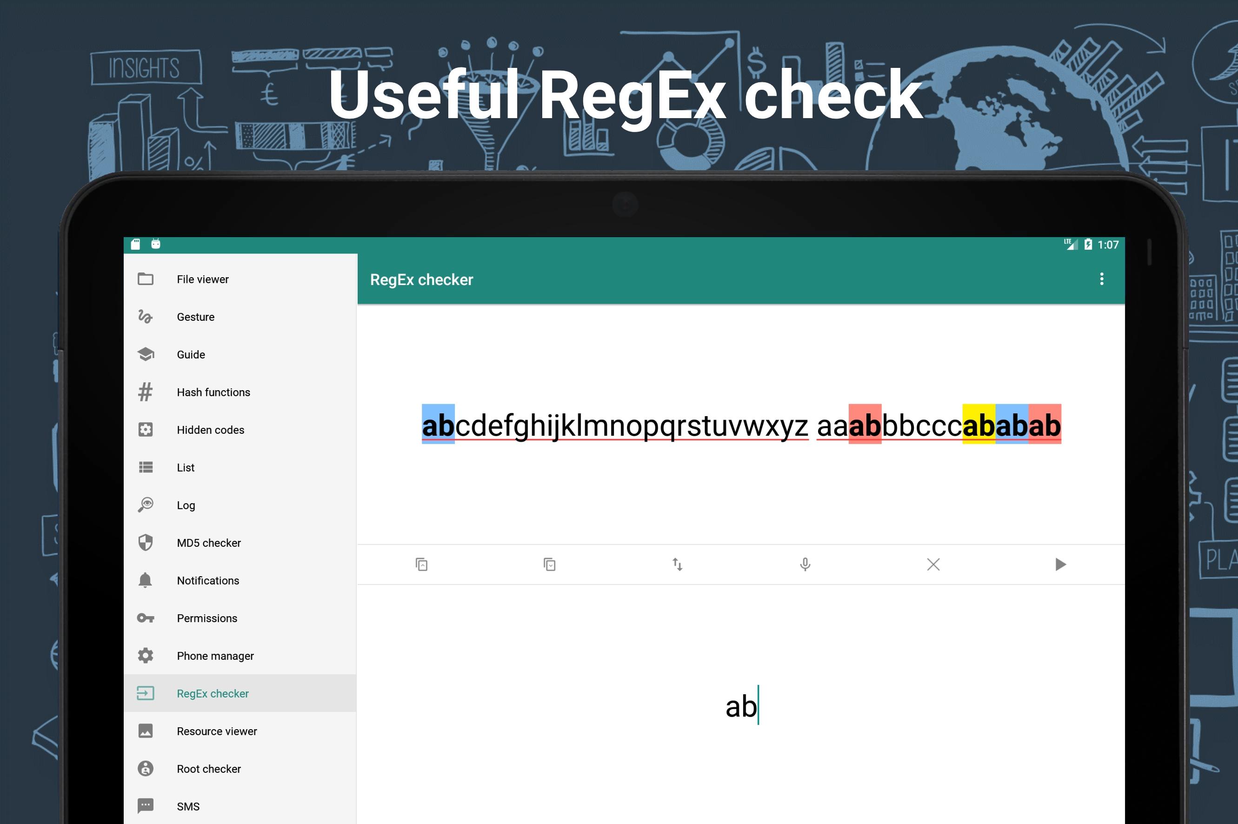Open Hidden codes in sidebar
The image size is (1238, 824).
pyautogui.click(x=240, y=430)
